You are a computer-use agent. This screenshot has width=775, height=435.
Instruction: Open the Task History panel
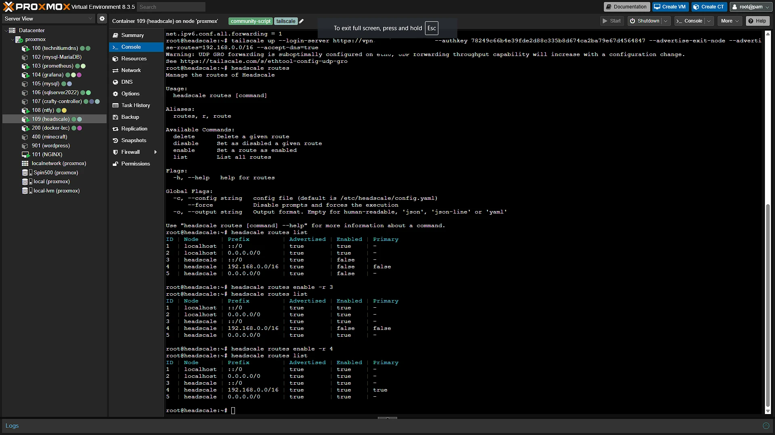click(x=136, y=106)
